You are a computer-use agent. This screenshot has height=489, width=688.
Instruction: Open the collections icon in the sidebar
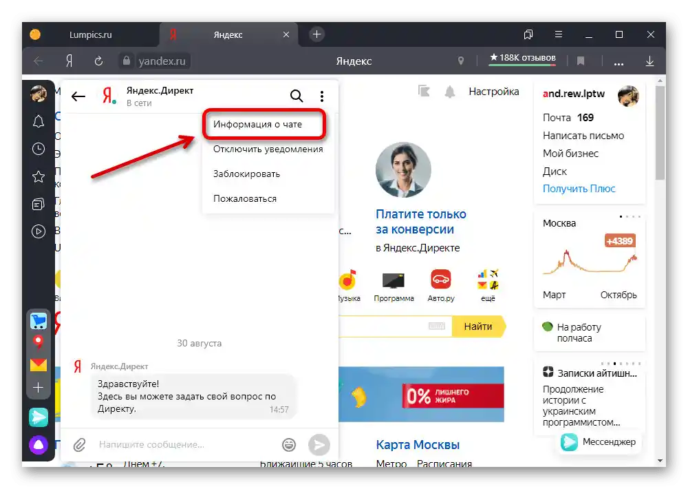point(39,205)
